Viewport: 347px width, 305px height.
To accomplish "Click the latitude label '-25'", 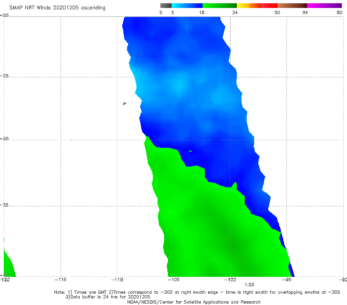I will click(x=4, y=76).
